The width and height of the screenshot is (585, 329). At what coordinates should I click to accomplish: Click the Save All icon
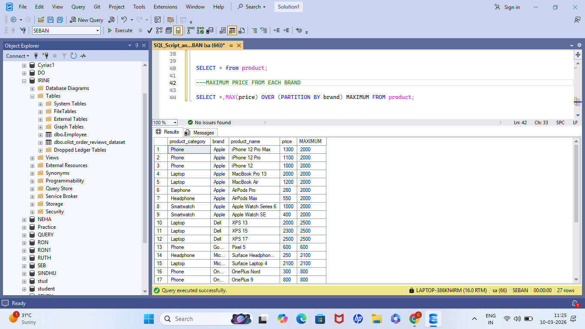click(60, 20)
